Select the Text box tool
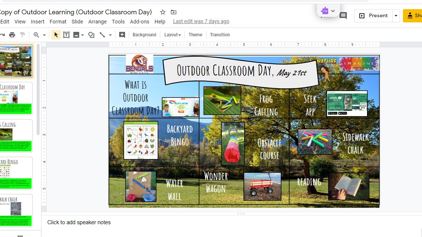 (66, 35)
